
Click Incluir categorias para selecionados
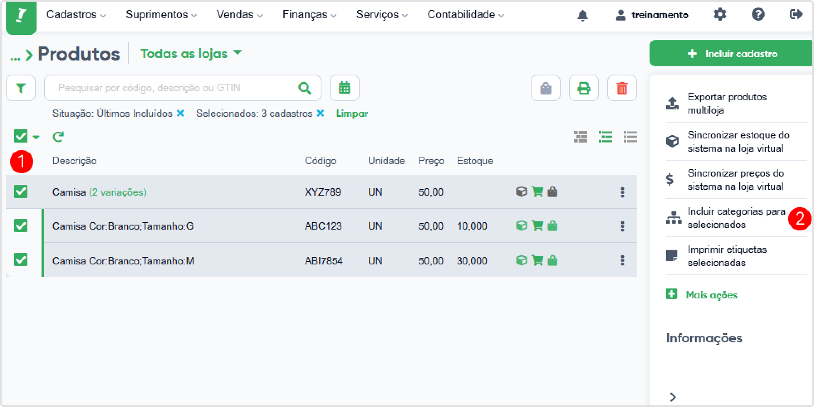click(x=736, y=218)
